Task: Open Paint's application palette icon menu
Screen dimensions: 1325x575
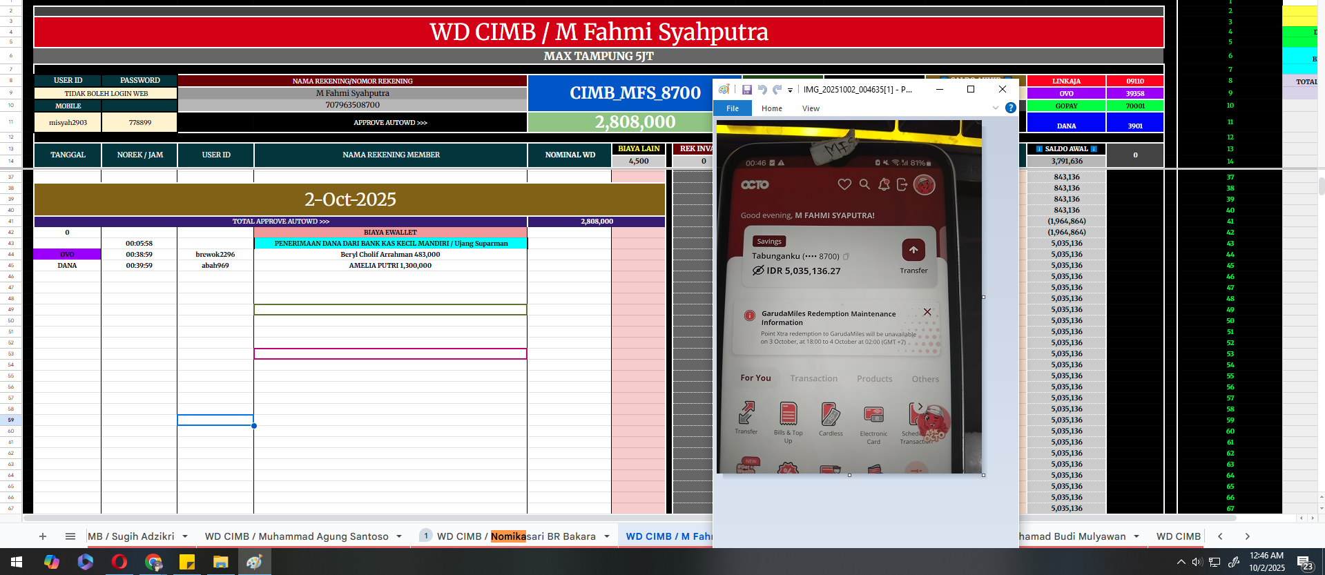Action: 724,90
